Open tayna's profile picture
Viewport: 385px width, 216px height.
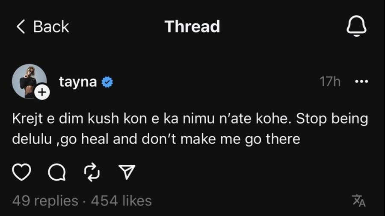pyautogui.click(x=29, y=81)
